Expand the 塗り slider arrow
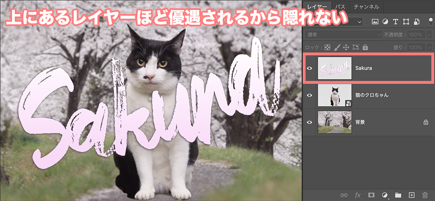This screenshot has height=201, width=435. tap(429, 47)
